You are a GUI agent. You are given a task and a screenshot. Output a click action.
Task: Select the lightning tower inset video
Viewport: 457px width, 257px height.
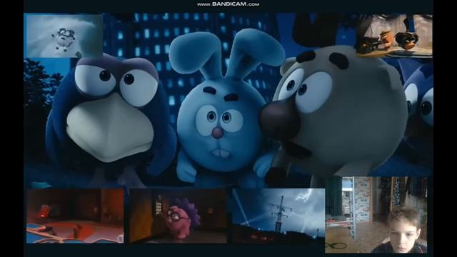pyautogui.click(x=278, y=216)
